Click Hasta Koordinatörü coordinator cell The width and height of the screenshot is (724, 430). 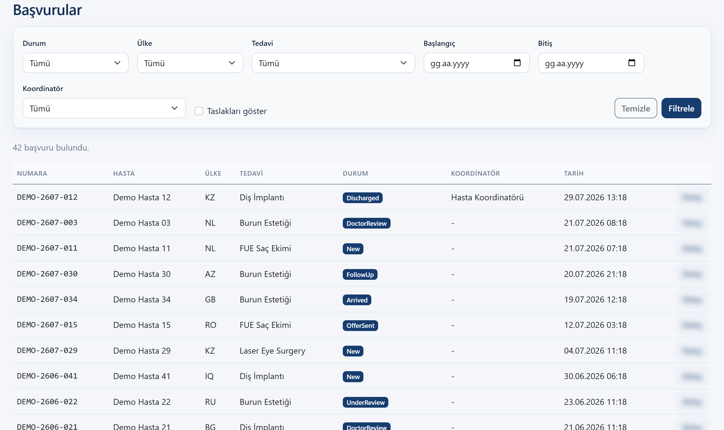tap(487, 197)
